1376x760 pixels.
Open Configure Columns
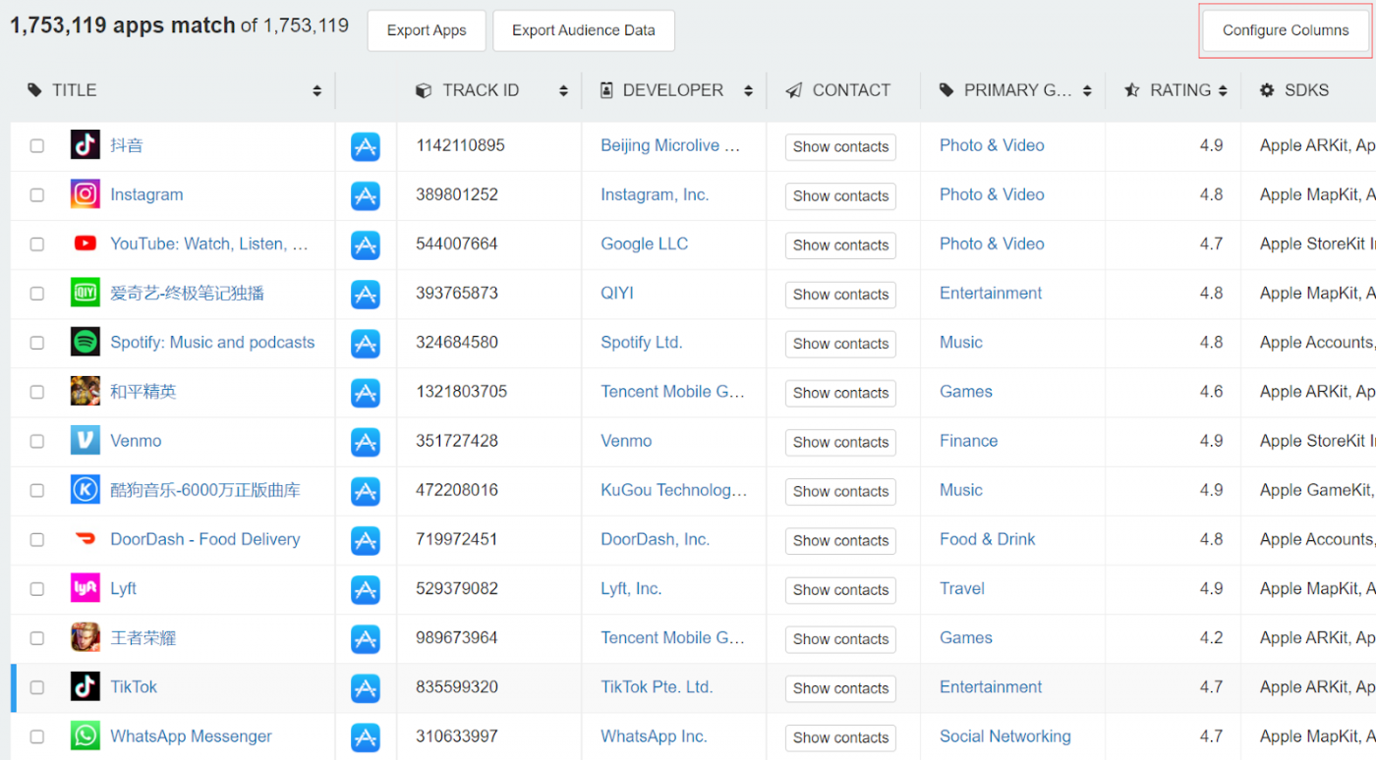click(x=1285, y=29)
